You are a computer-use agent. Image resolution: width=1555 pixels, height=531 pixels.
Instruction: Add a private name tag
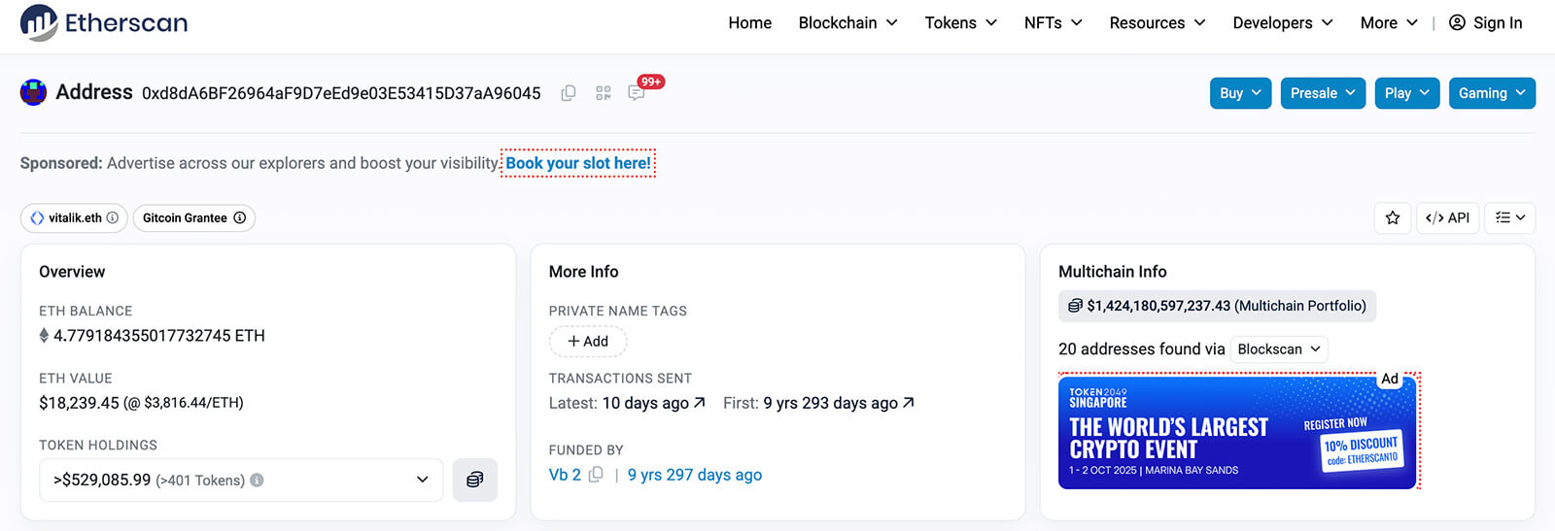point(588,342)
